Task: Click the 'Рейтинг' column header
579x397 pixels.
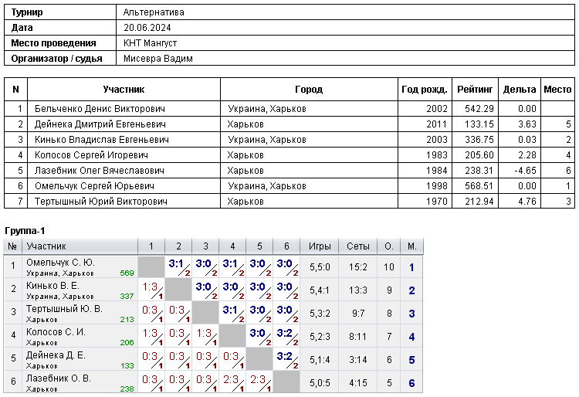Action: point(475,90)
